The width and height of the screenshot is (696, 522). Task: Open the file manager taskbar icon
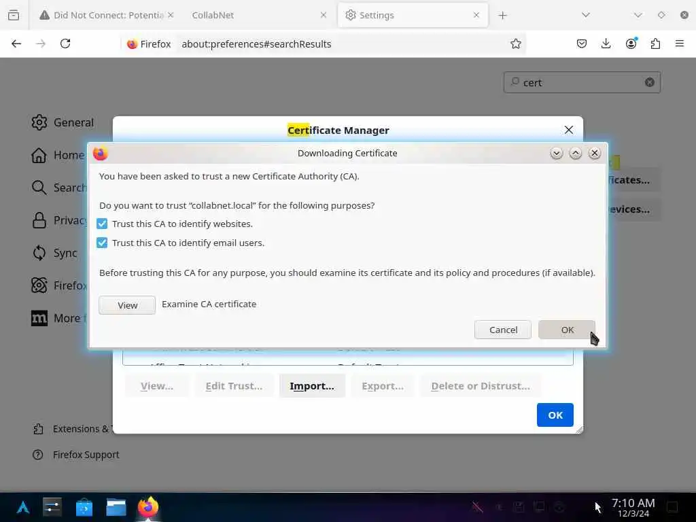116,507
